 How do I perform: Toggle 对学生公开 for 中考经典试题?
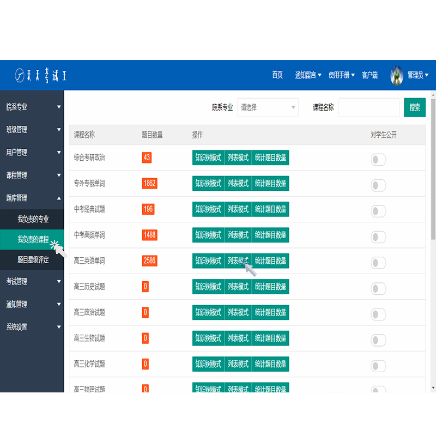[x=378, y=211]
